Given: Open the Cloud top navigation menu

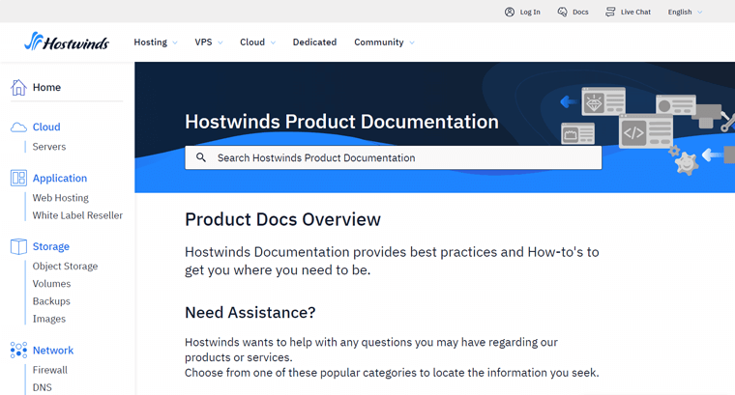Looking at the screenshot, I should (252, 42).
